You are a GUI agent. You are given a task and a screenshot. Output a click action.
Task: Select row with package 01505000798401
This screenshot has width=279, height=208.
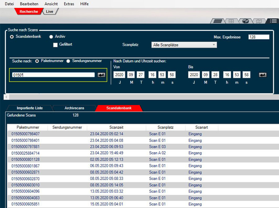[143, 140]
